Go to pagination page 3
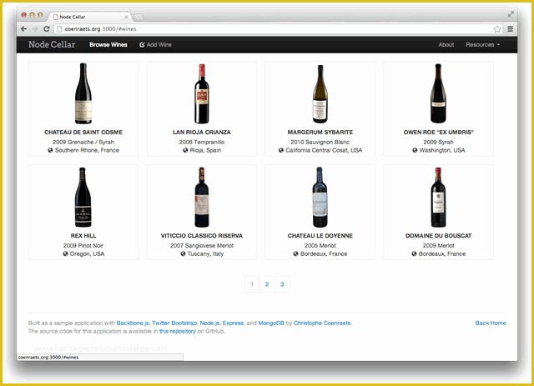The height and width of the screenshot is (386, 534). pos(282,284)
